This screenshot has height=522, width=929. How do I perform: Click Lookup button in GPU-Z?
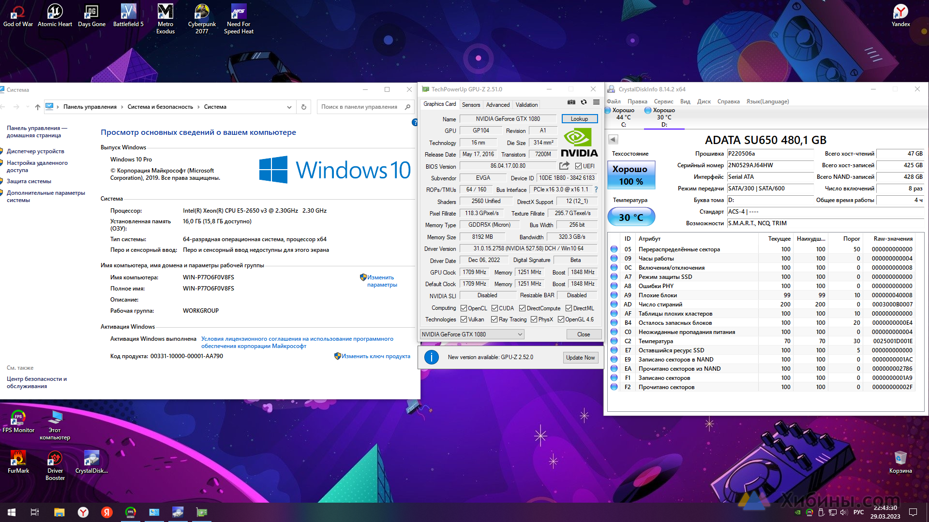point(579,119)
